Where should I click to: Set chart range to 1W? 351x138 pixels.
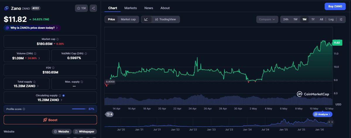[x=295, y=20]
